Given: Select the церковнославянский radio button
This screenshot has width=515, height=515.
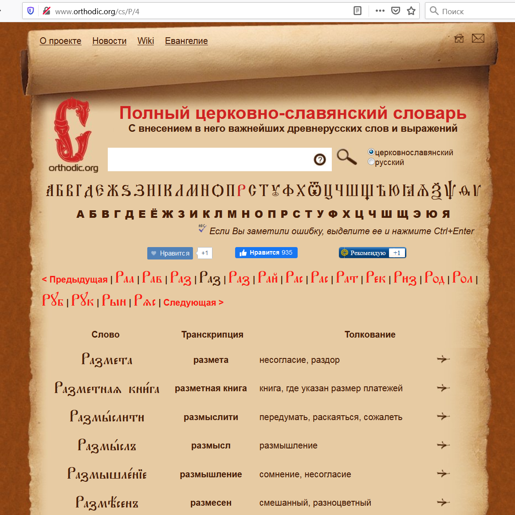Looking at the screenshot, I should (x=371, y=152).
